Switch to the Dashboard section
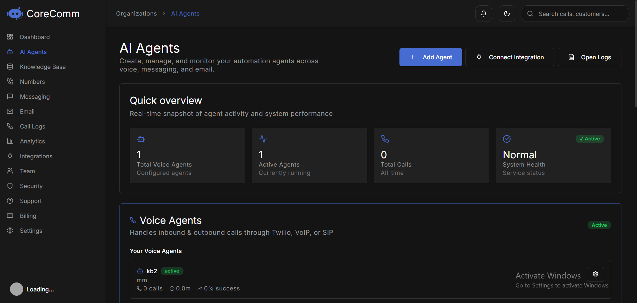Viewport: 637px width, 303px height. coord(35,37)
